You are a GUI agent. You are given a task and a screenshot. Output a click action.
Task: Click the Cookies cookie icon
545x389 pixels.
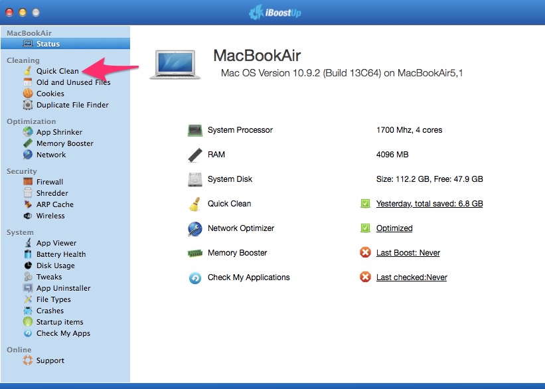(28, 94)
